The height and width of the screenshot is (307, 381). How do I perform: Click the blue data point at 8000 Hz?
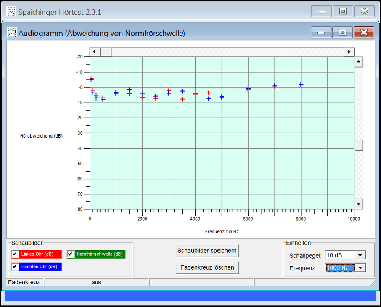click(x=301, y=85)
